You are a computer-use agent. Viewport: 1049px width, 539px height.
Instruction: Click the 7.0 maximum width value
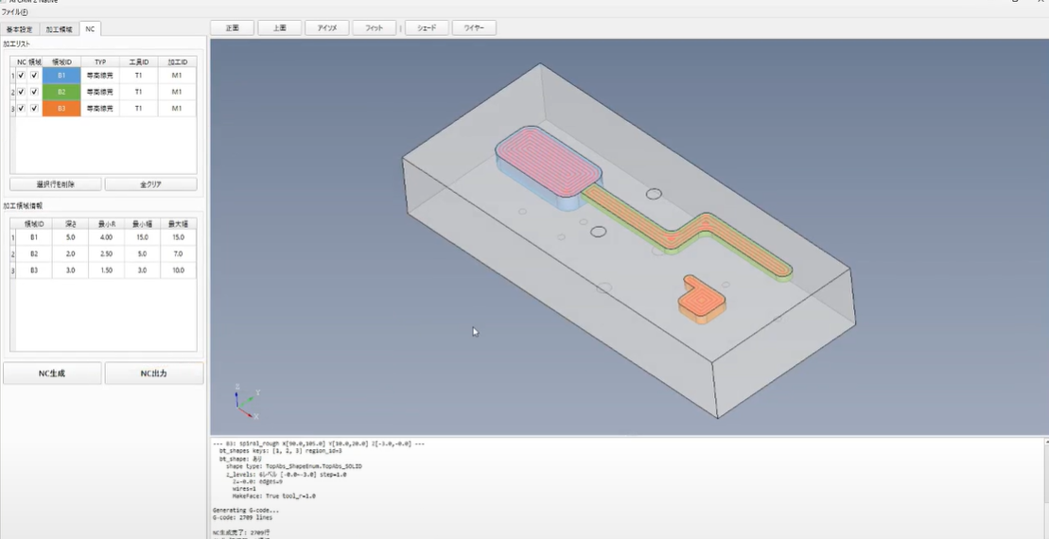click(x=178, y=254)
